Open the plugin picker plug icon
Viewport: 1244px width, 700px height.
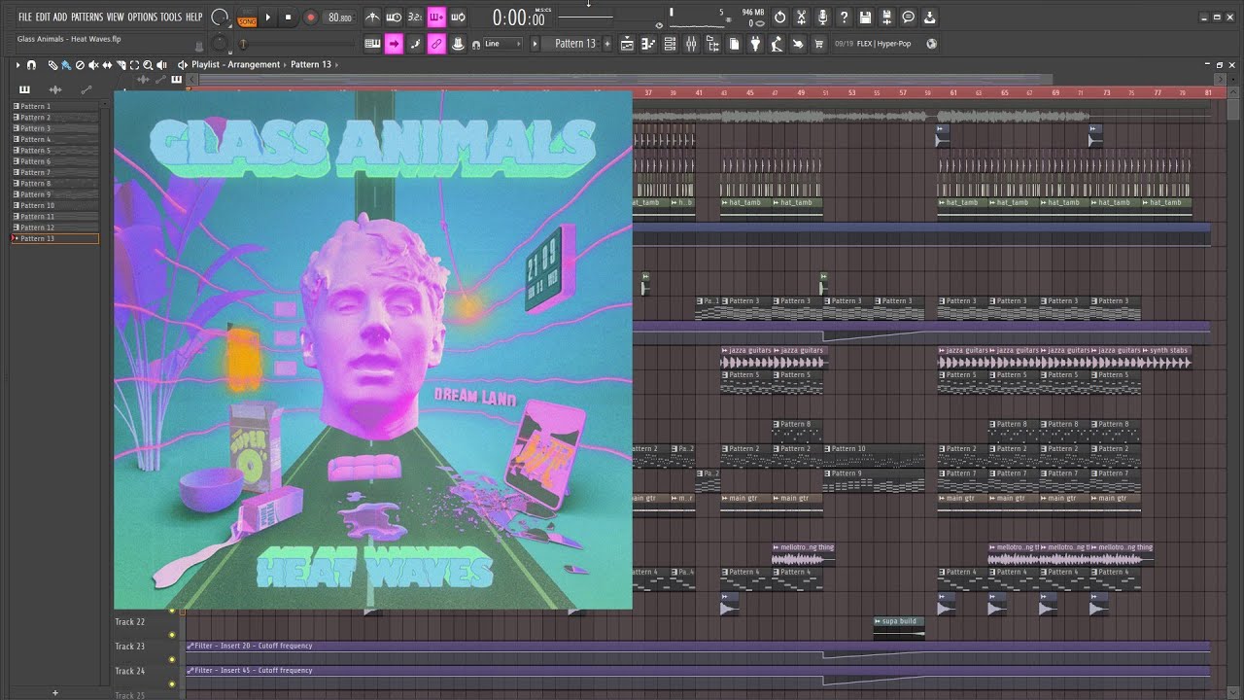(x=755, y=44)
